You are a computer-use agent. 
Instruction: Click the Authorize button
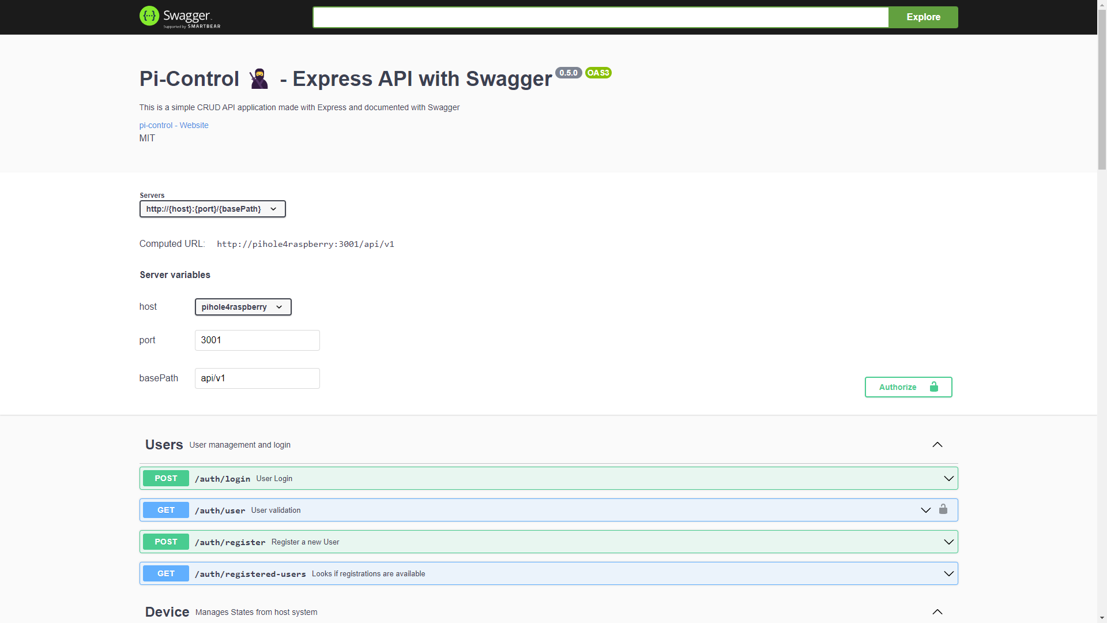pyautogui.click(x=908, y=387)
